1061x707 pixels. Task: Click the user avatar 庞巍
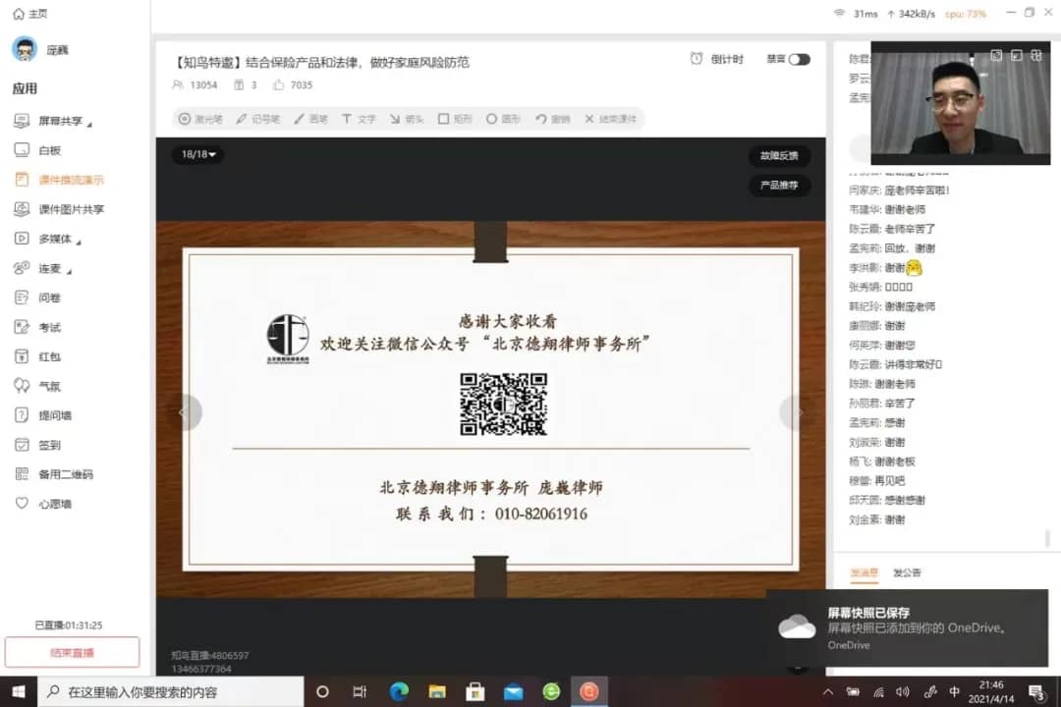25,49
